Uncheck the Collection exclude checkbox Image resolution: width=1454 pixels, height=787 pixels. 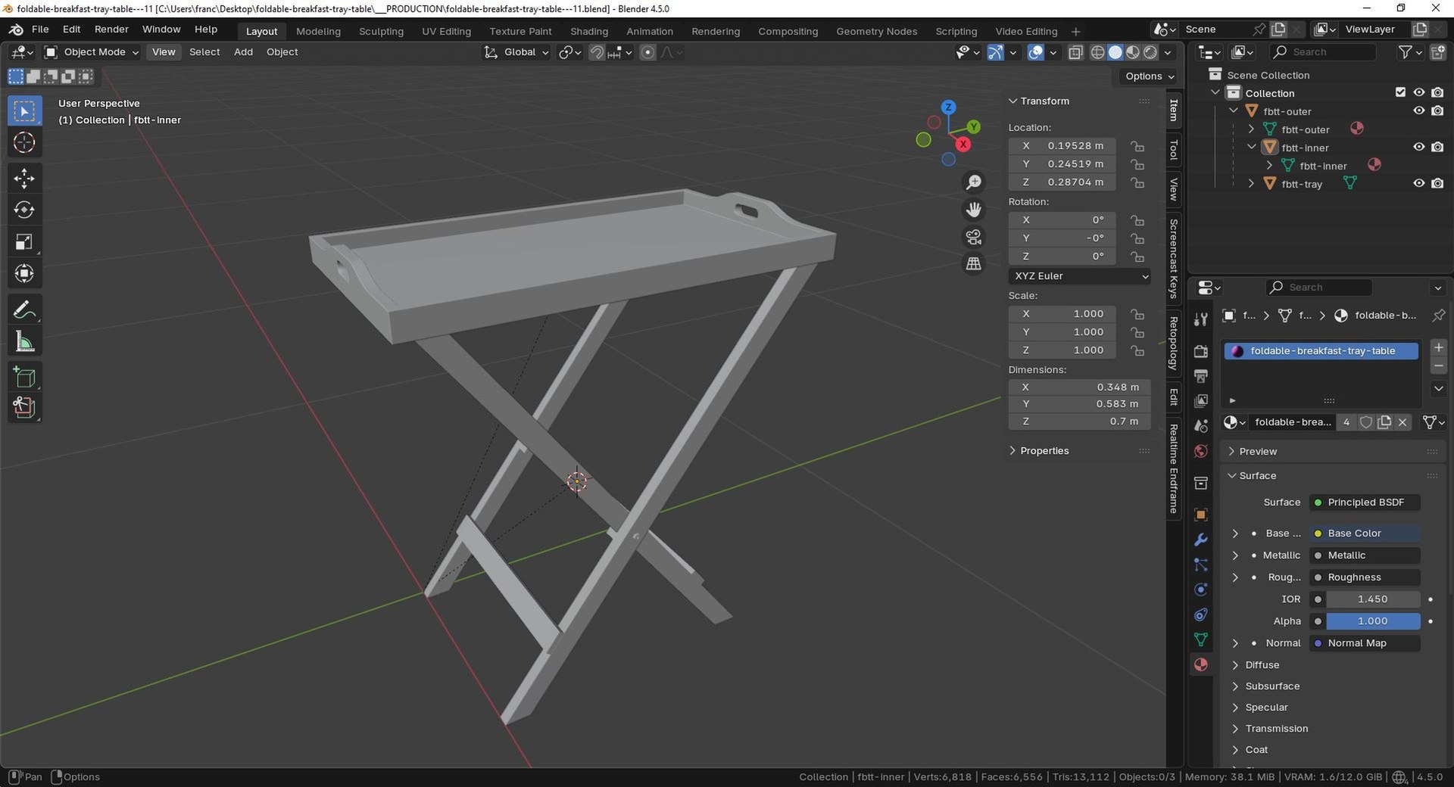[1400, 92]
